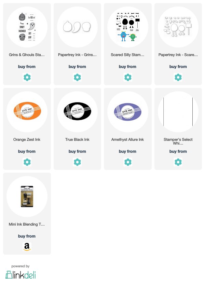The height and width of the screenshot is (282, 205).
Task: Click store icon under Stamper's Select White
Action: pos(178,162)
